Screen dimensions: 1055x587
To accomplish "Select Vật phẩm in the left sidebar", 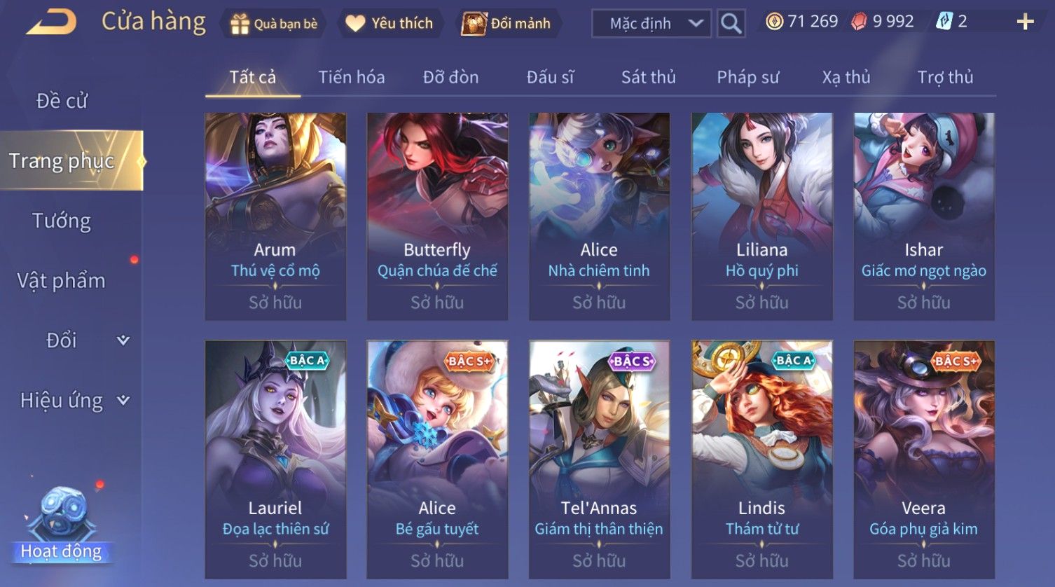I will click(x=62, y=280).
